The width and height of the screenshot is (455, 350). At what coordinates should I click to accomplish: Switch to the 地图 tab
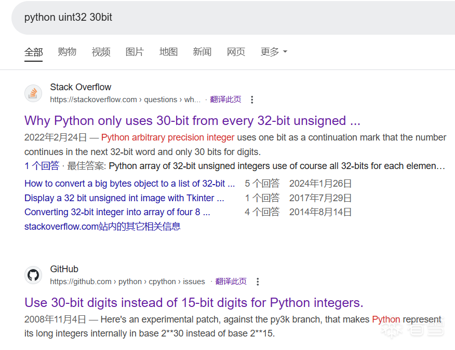[x=168, y=51]
